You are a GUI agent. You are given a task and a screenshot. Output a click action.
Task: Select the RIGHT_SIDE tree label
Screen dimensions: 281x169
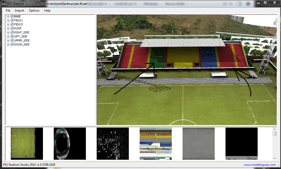pyautogui.click(x=22, y=32)
